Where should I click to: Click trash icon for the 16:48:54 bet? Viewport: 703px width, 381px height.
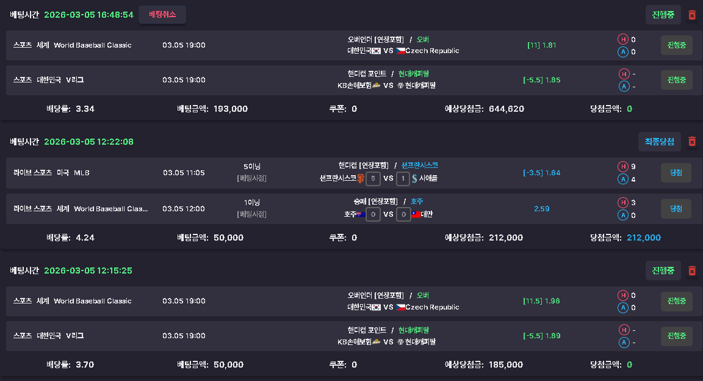[692, 15]
